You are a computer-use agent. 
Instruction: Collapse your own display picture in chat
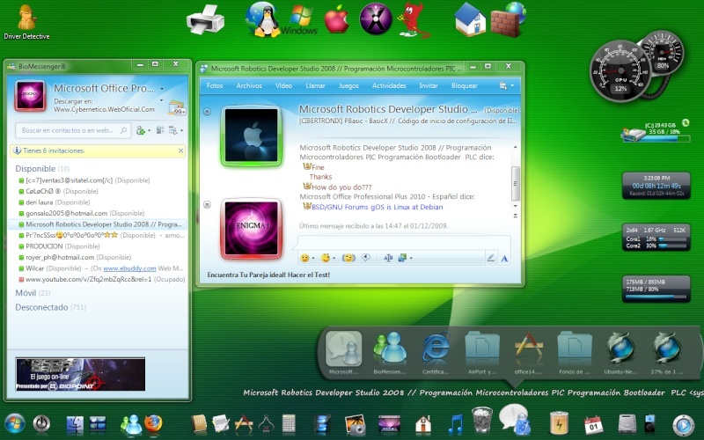coord(207,205)
